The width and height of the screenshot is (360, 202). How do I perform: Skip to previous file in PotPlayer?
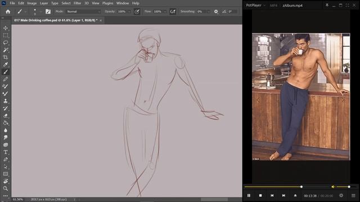tap(272, 196)
